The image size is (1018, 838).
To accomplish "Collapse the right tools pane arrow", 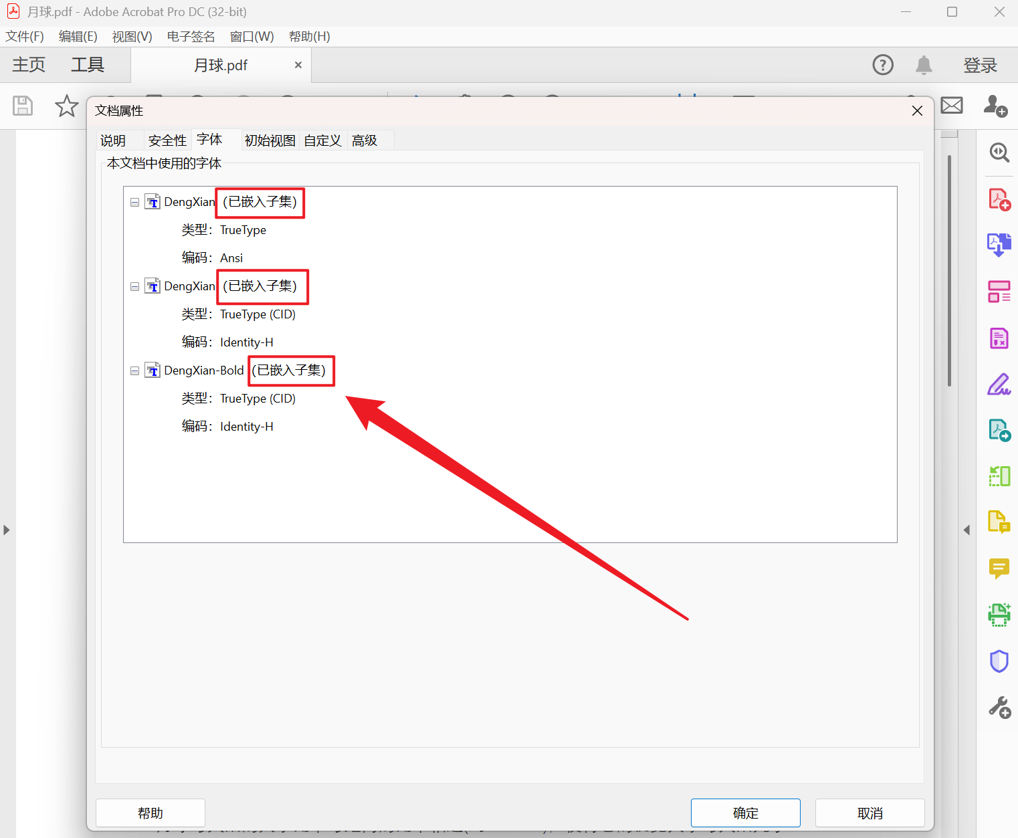I will (x=966, y=530).
